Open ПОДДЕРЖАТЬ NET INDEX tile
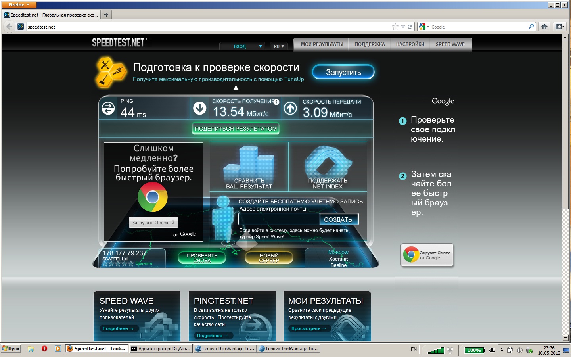Screen dimensions: 571x357 tap(328, 167)
